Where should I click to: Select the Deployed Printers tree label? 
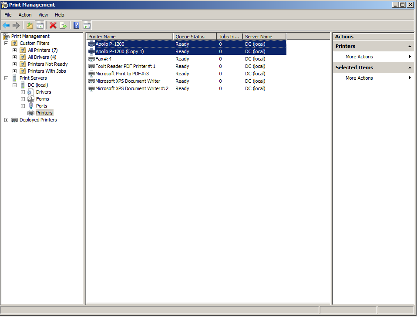pyautogui.click(x=38, y=120)
